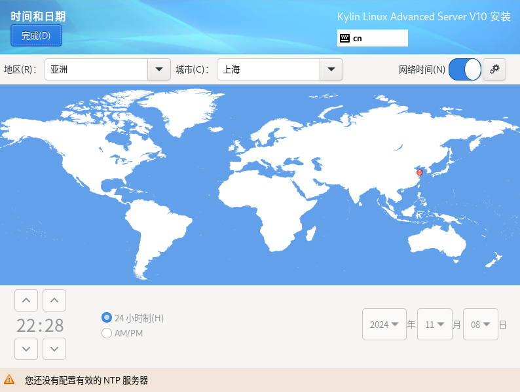Click the NTP server warning message text

(86, 380)
